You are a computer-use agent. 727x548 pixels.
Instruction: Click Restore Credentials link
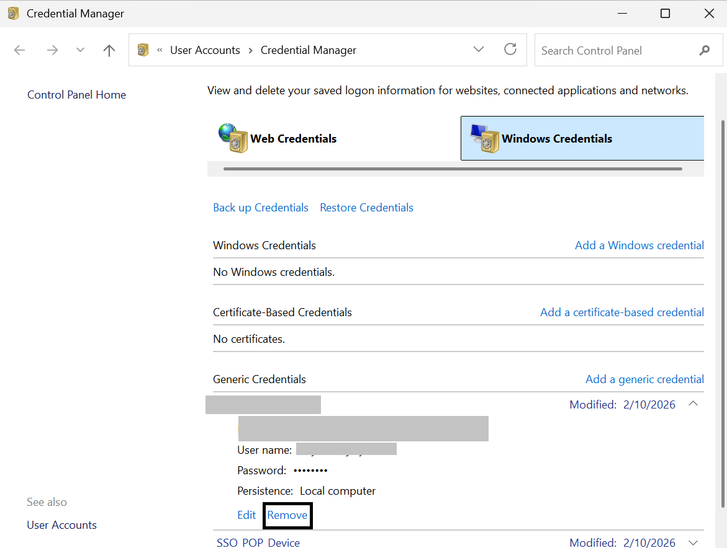[x=366, y=207]
